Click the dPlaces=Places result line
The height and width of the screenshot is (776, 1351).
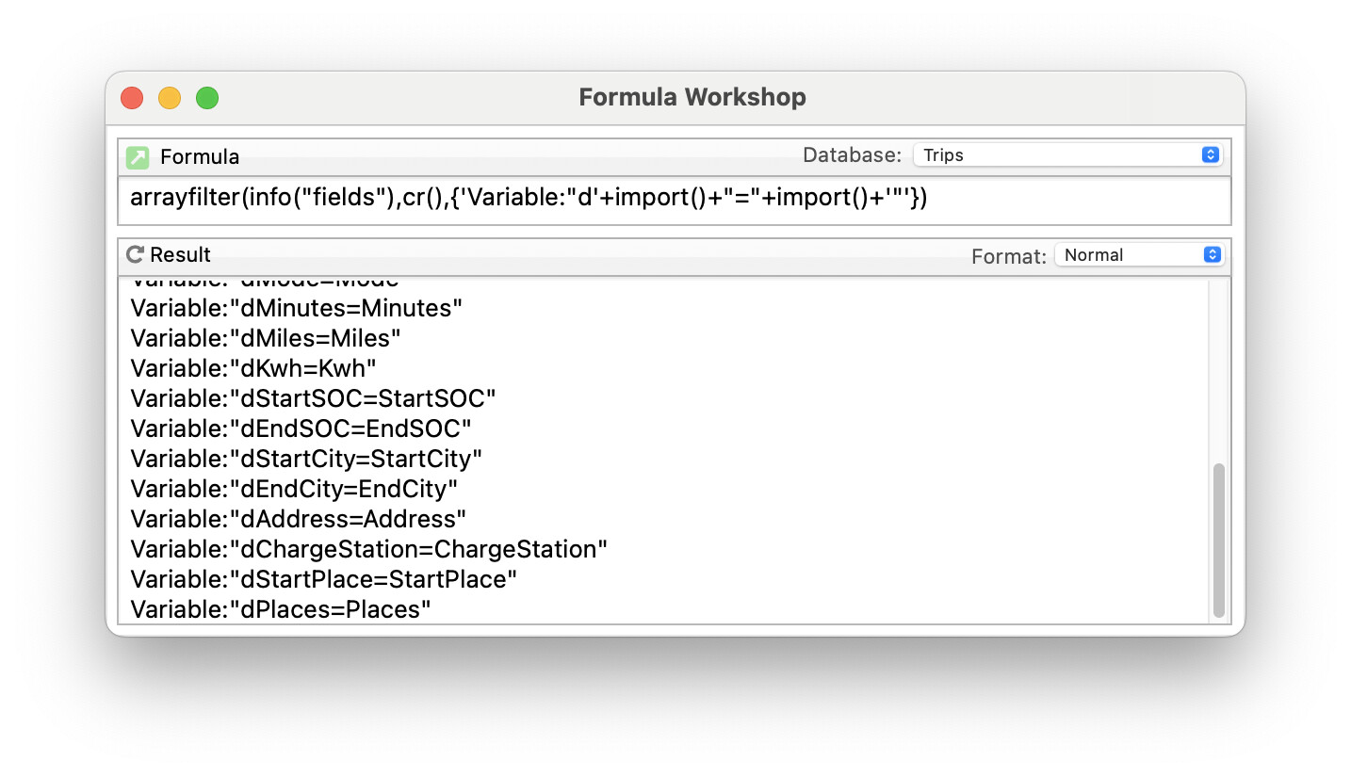pos(281,609)
